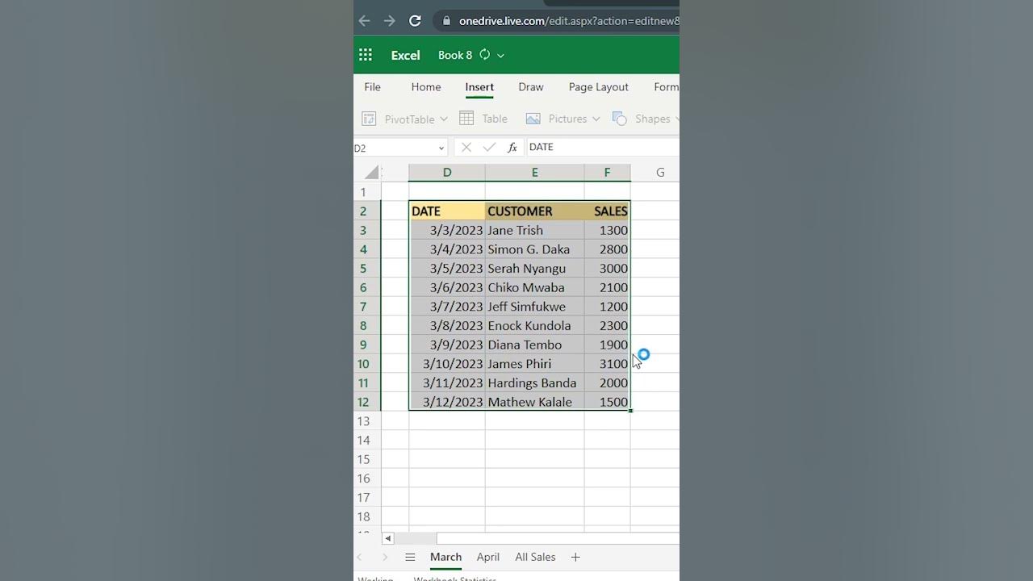Go back with the browser back arrow
The width and height of the screenshot is (1033, 581).
coord(364,21)
